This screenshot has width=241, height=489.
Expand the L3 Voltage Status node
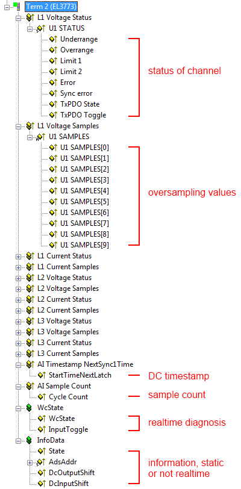[x=18, y=321]
